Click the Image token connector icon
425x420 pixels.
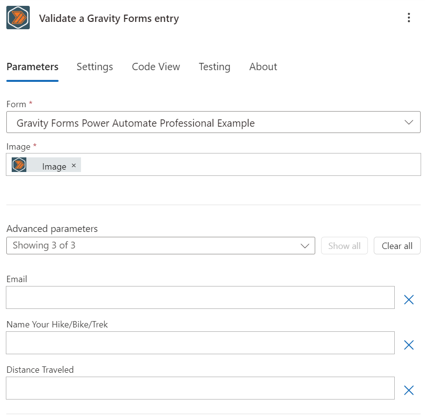pyautogui.click(x=19, y=165)
